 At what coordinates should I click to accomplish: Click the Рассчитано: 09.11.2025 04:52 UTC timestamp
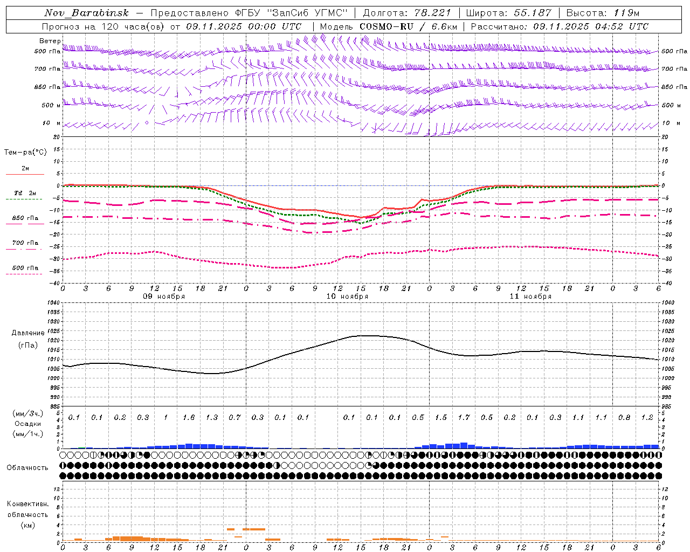560,26
